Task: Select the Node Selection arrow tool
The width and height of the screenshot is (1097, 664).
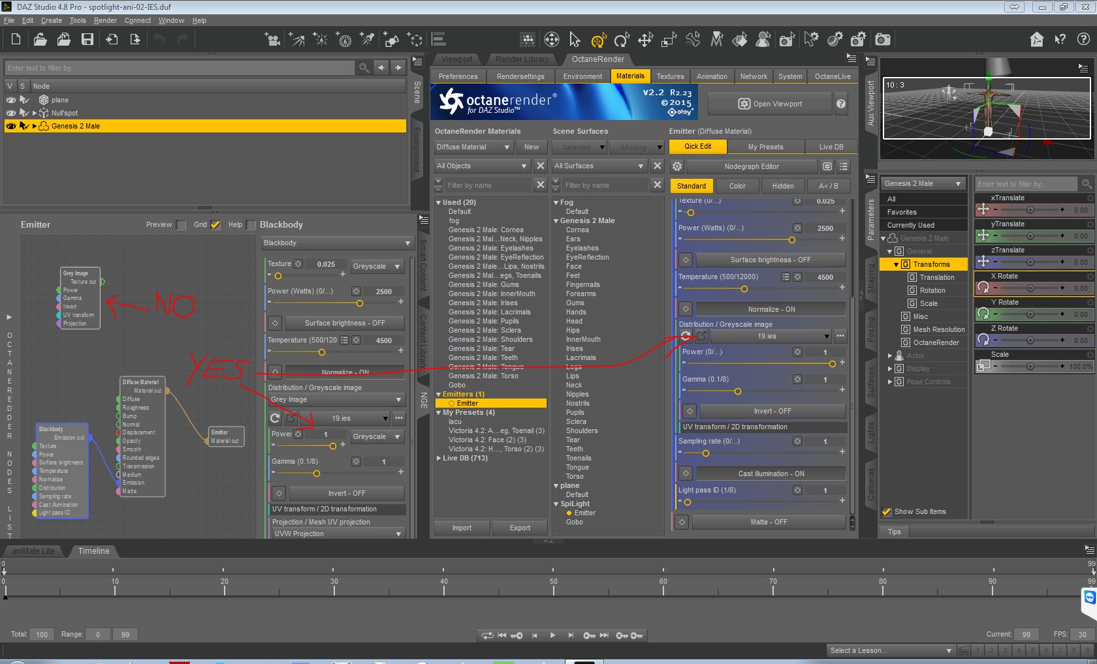Action: point(575,40)
